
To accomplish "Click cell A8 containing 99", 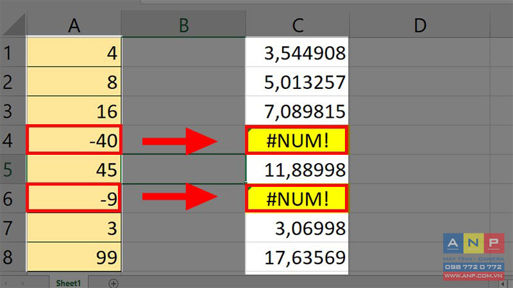I will click(74, 257).
